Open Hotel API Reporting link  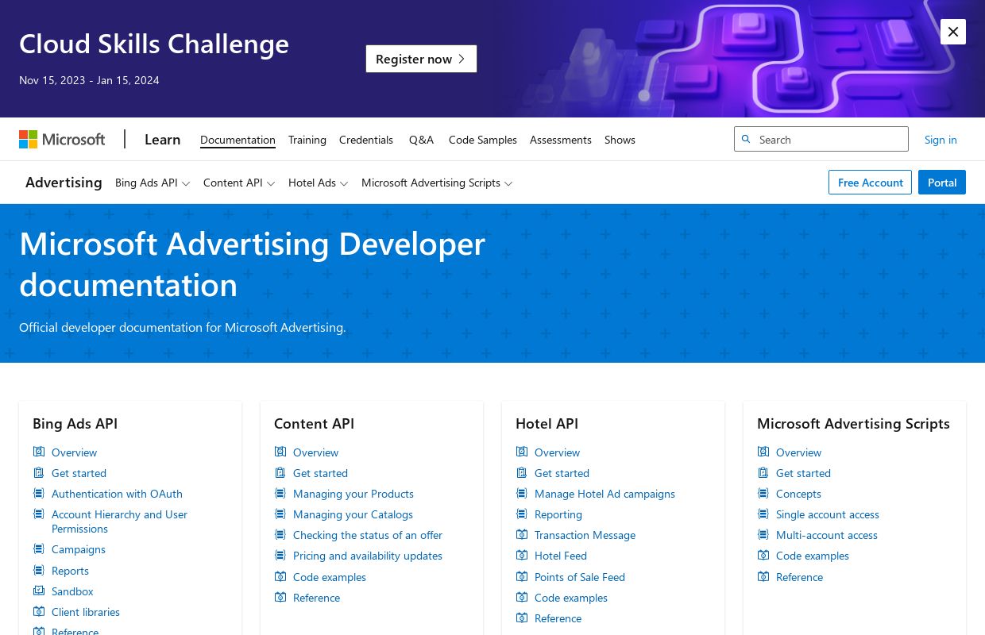[x=558, y=514]
